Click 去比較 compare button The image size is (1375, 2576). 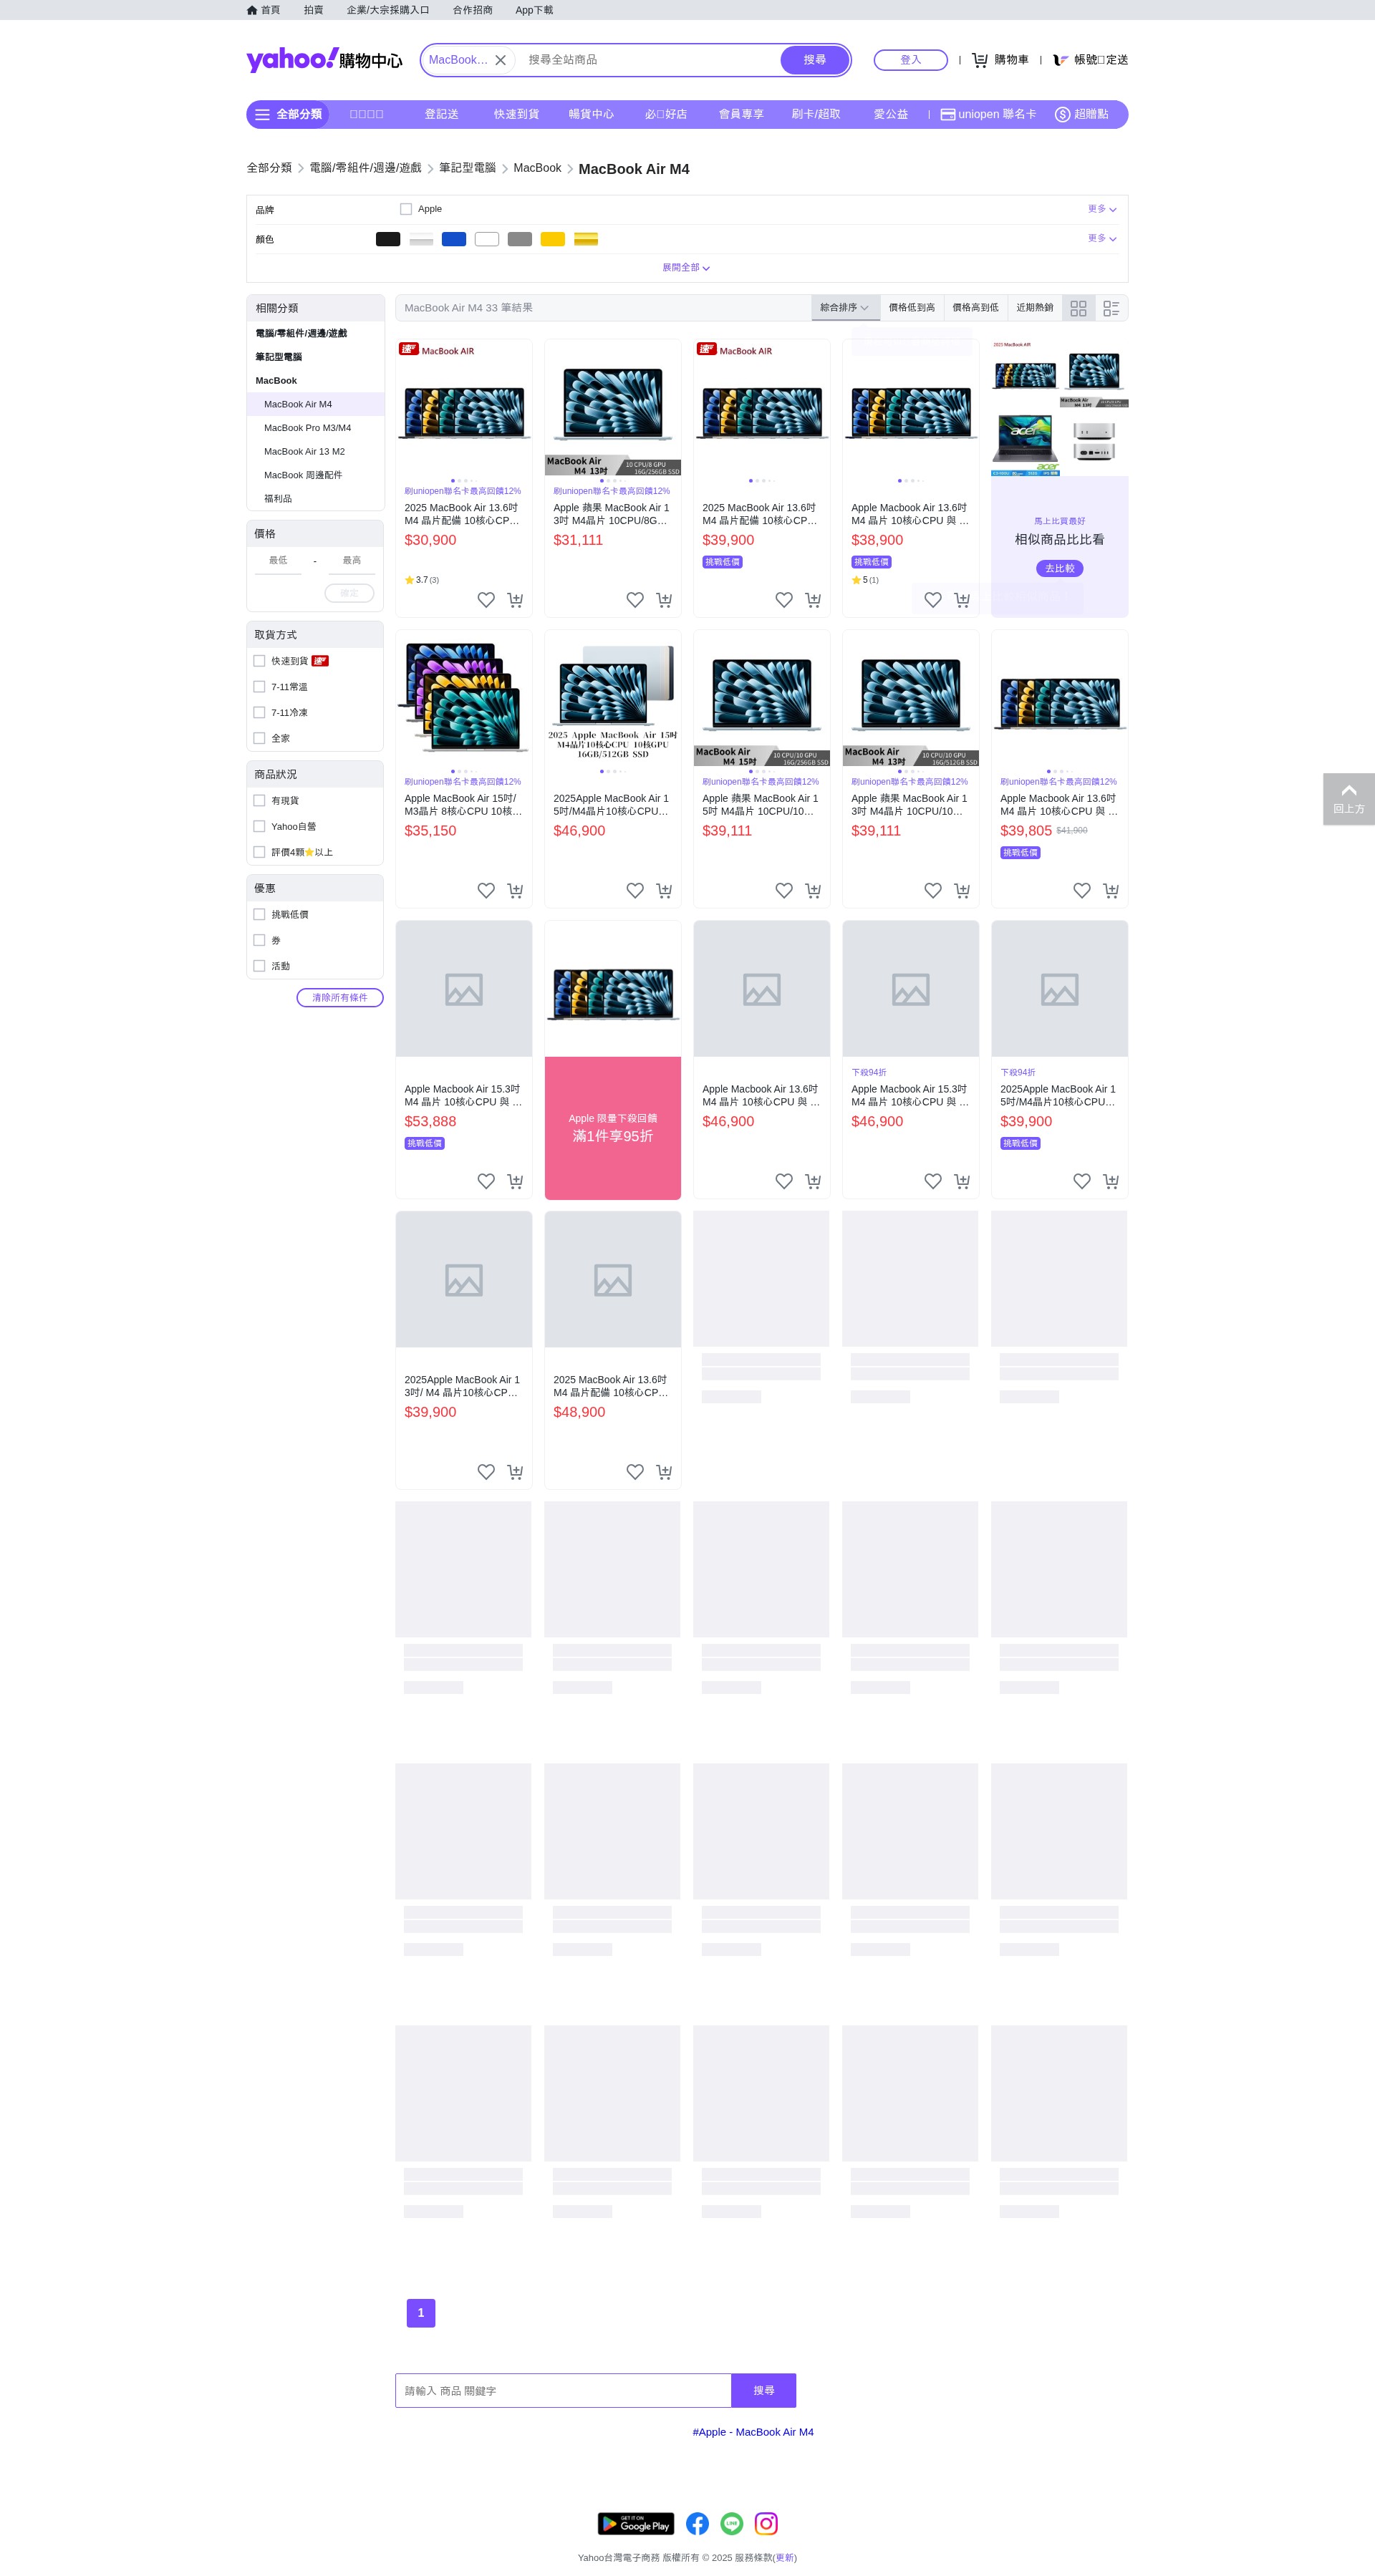pyautogui.click(x=1060, y=568)
